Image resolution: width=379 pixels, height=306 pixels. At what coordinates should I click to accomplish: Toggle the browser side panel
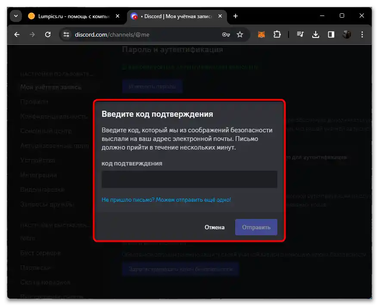tap(331, 34)
